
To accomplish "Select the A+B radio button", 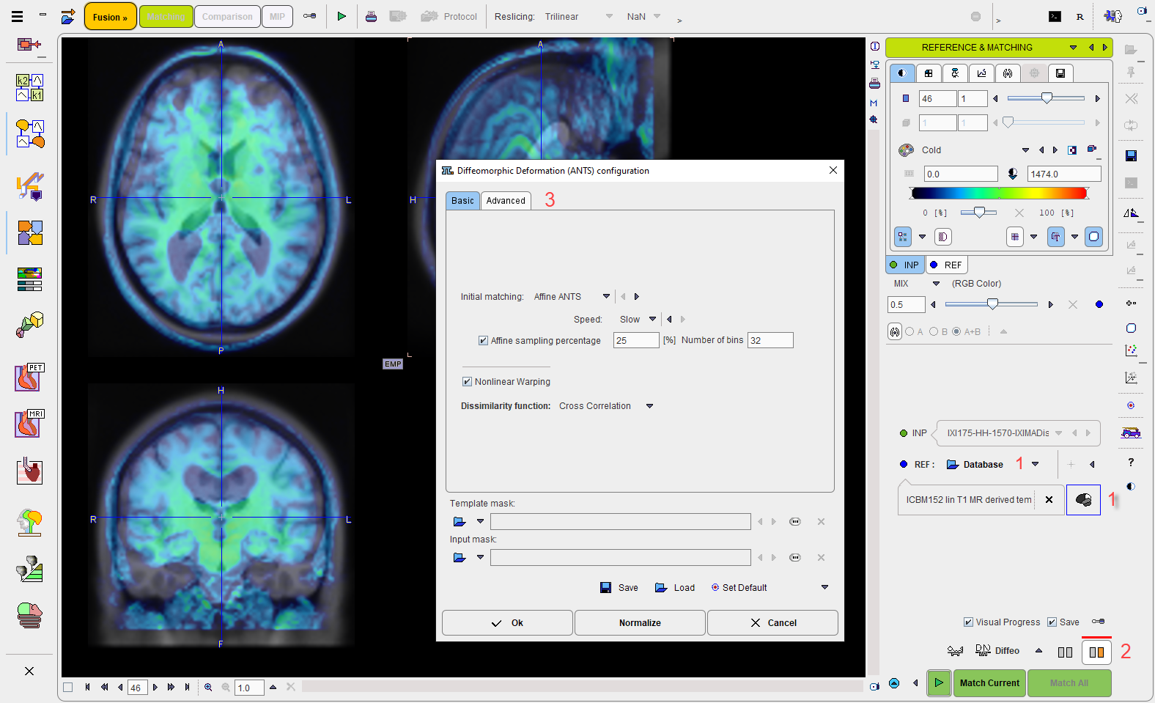I will tap(956, 331).
